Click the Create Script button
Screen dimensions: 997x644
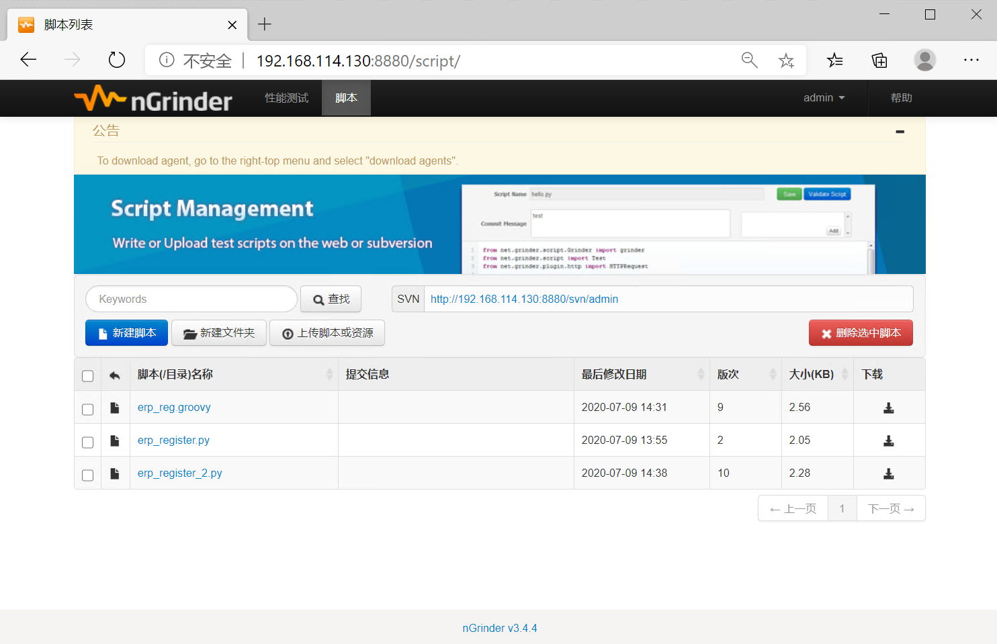click(x=126, y=333)
